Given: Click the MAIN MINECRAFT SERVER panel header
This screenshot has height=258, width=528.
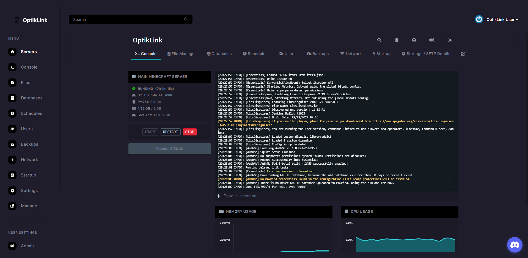Looking at the screenshot, I should pos(170,77).
